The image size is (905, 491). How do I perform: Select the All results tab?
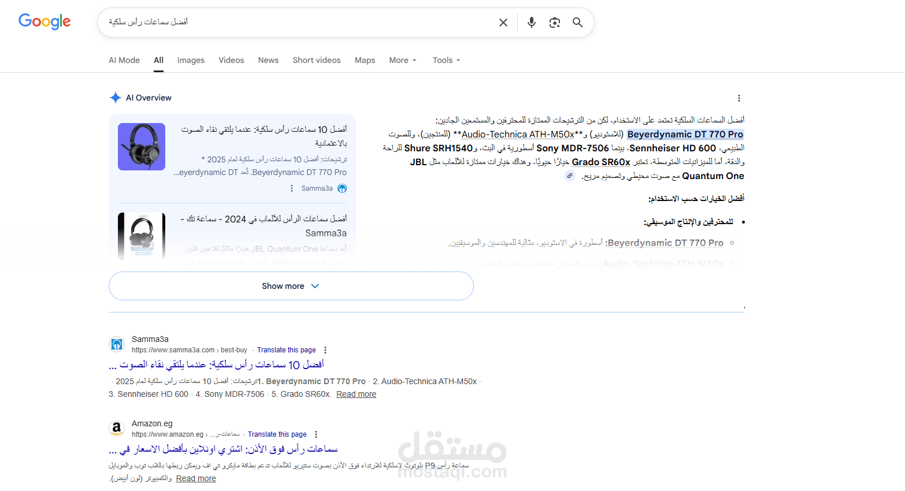[158, 60]
